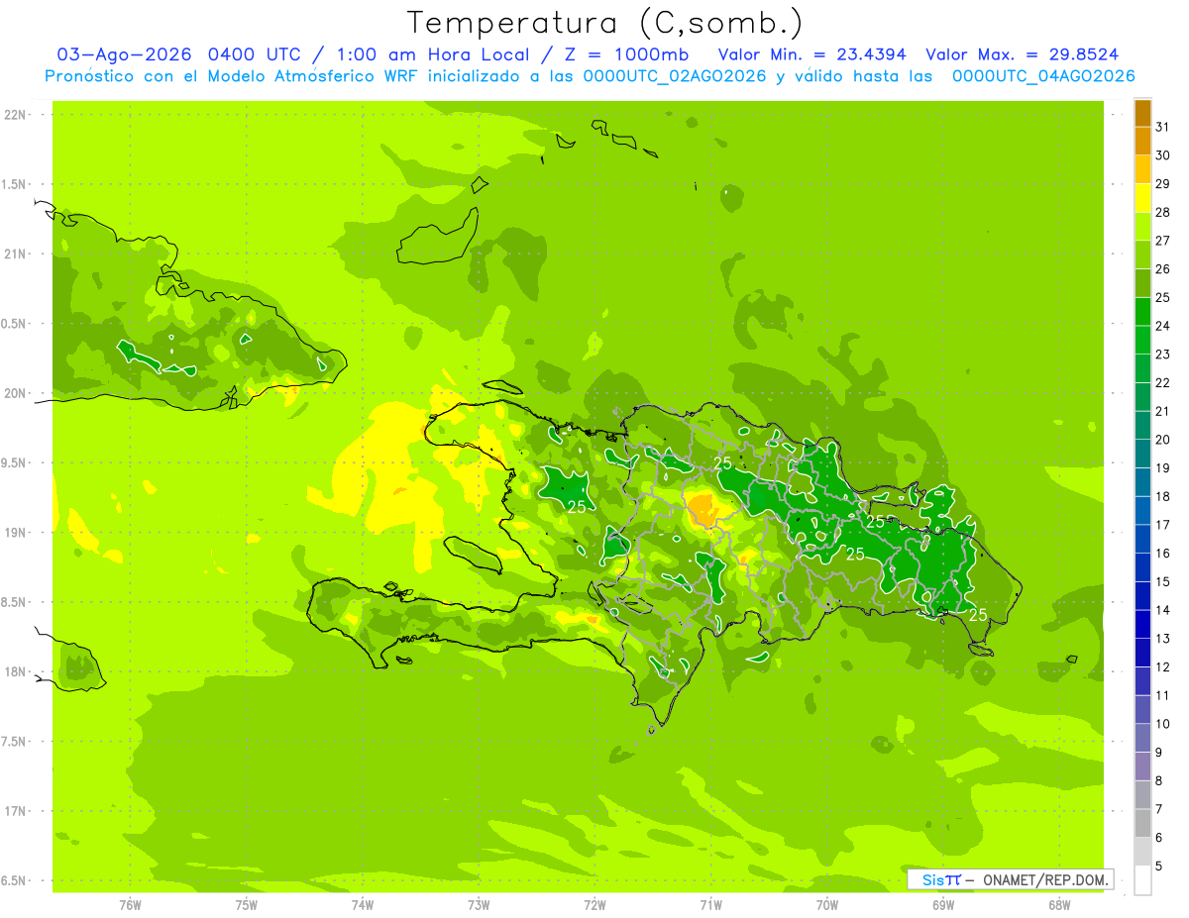
Task: Click the 'Valor Max. = 29.8524' readout
Action: pos(1023,54)
